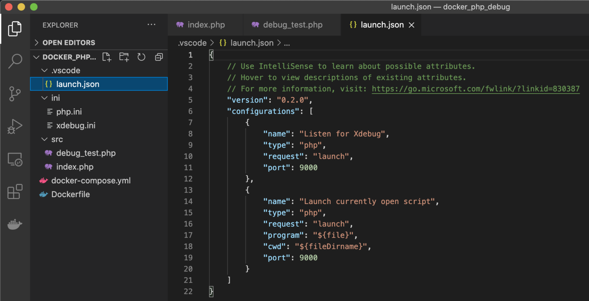Click the launch.json breadcrumb segment
The height and width of the screenshot is (301, 589).
click(x=247, y=43)
